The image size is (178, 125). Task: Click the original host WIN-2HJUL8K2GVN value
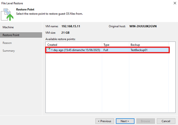(143, 26)
